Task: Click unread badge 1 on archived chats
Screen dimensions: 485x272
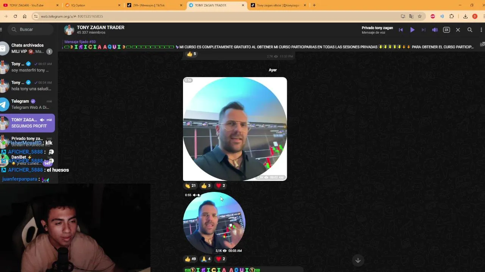Action: click(49, 51)
